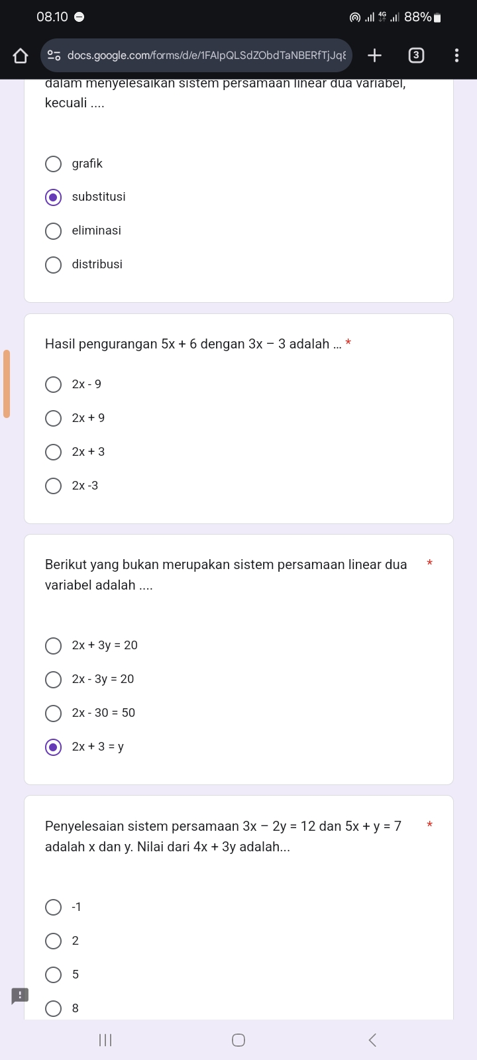The height and width of the screenshot is (1060, 477).
Task: Select answer 8 in the final question
Action: [53, 1008]
